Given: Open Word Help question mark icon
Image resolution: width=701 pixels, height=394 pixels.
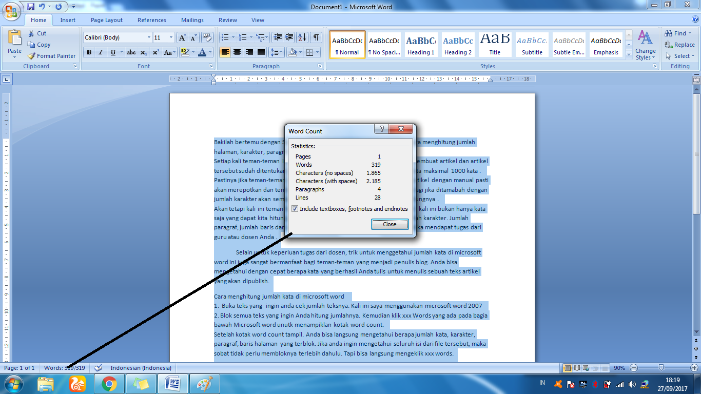Looking at the screenshot, I should tap(696, 20).
